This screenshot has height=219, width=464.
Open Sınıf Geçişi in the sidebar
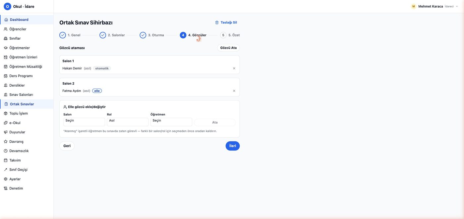tap(27, 170)
